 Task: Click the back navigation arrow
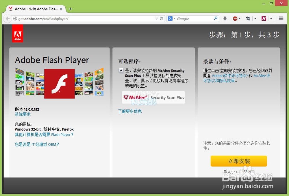[x=8, y=18]
